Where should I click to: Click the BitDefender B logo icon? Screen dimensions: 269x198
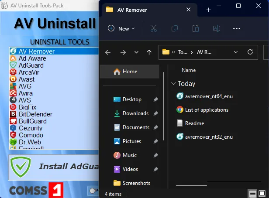click(13, 114)
